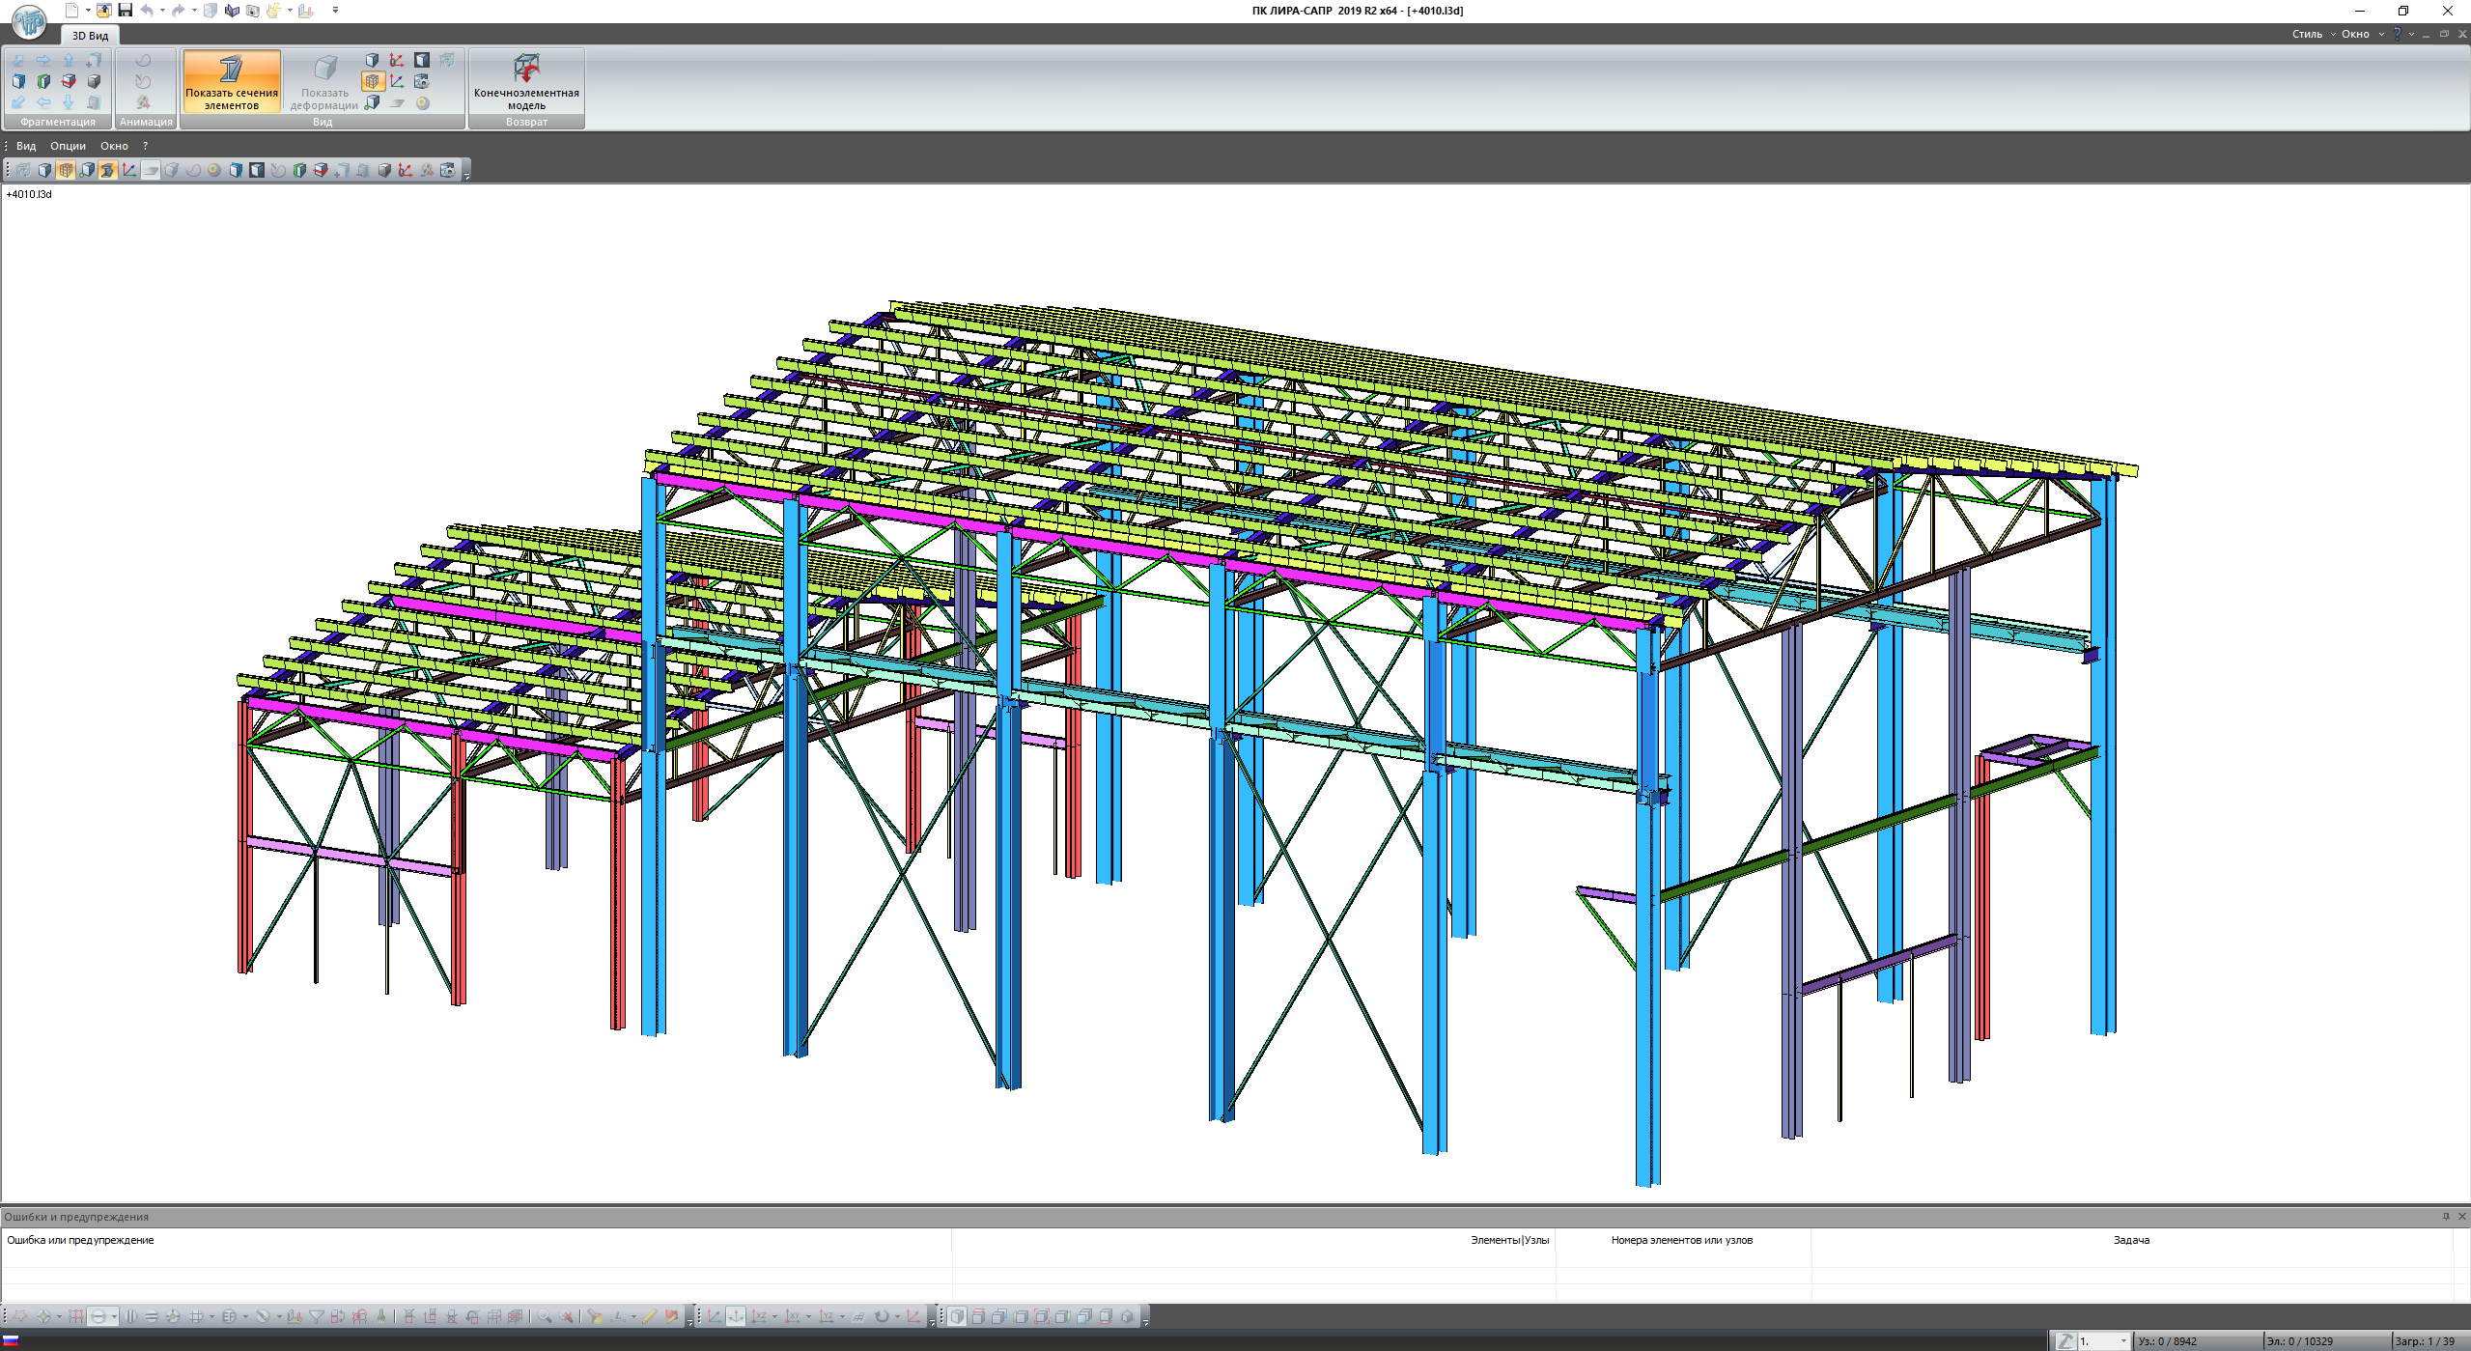2471x1351 pixels.
Task: Click the funnel filter icon in bottom toolbar
Action: coord(316,1317)
